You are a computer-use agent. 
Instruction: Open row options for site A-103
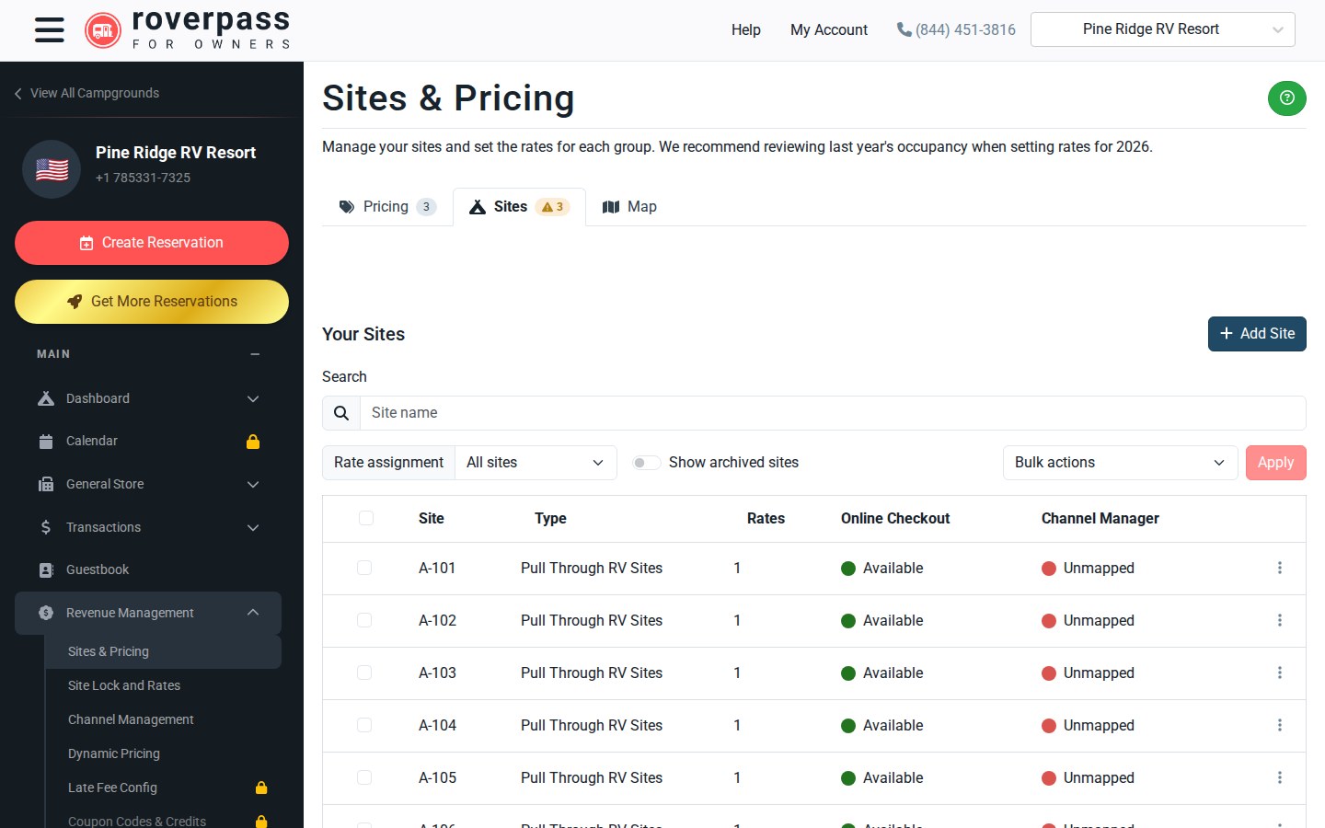point(1279,673)
